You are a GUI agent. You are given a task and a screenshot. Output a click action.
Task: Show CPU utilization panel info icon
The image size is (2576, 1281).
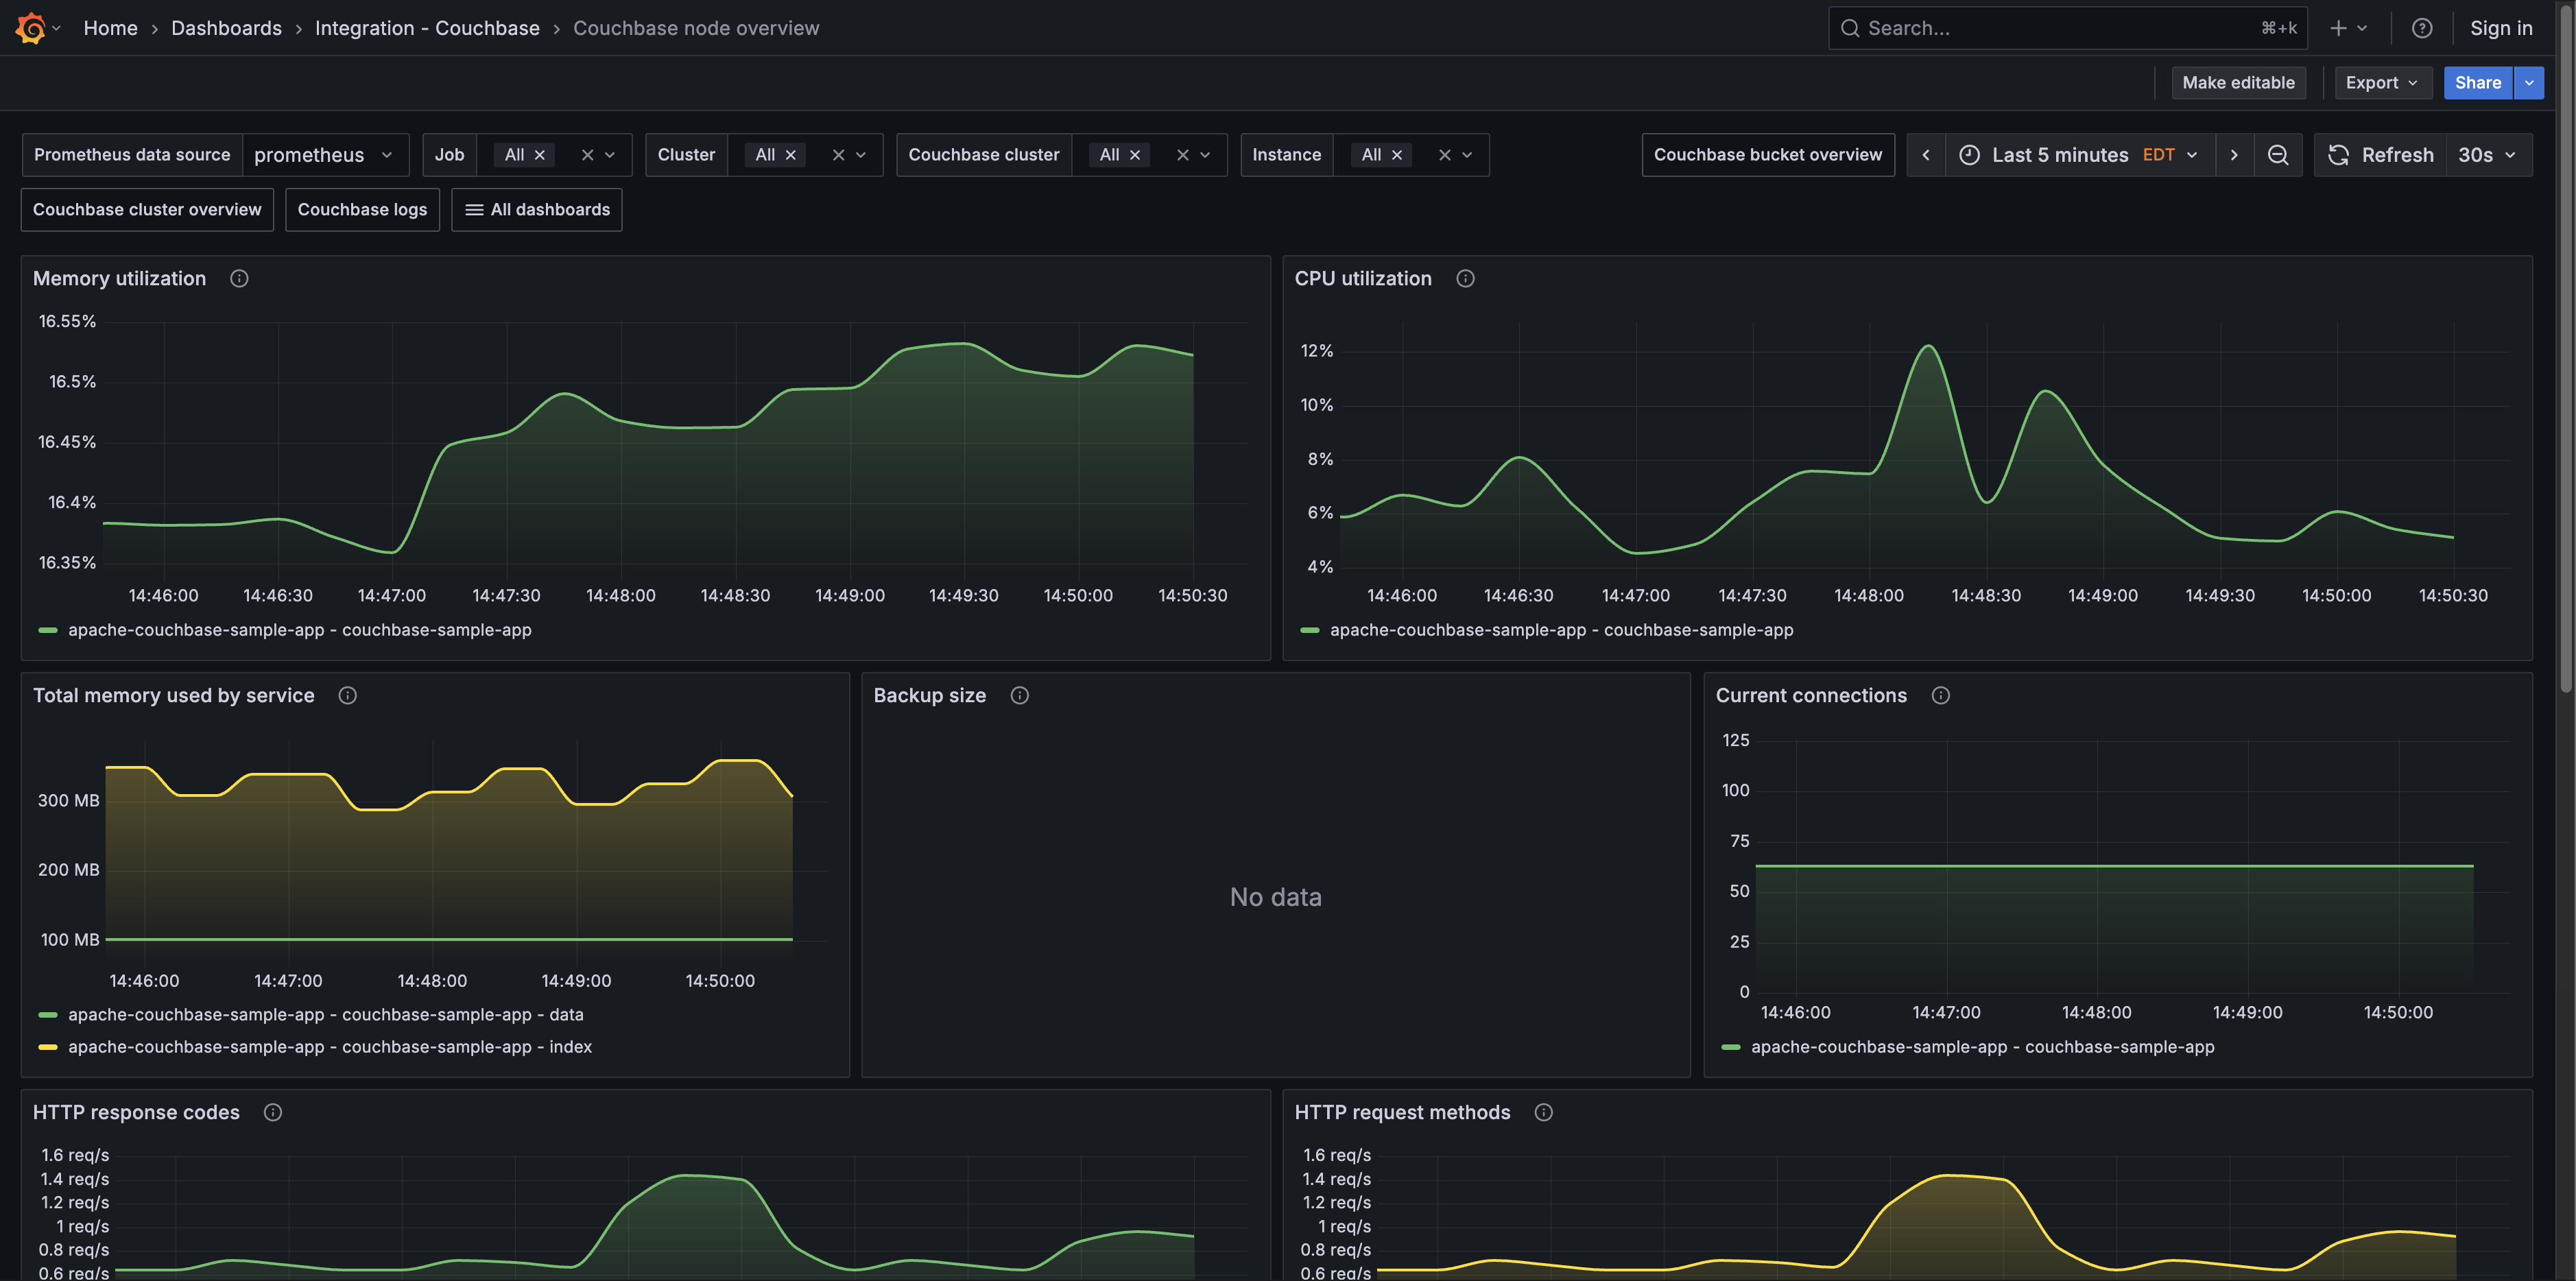(1465, 279)
